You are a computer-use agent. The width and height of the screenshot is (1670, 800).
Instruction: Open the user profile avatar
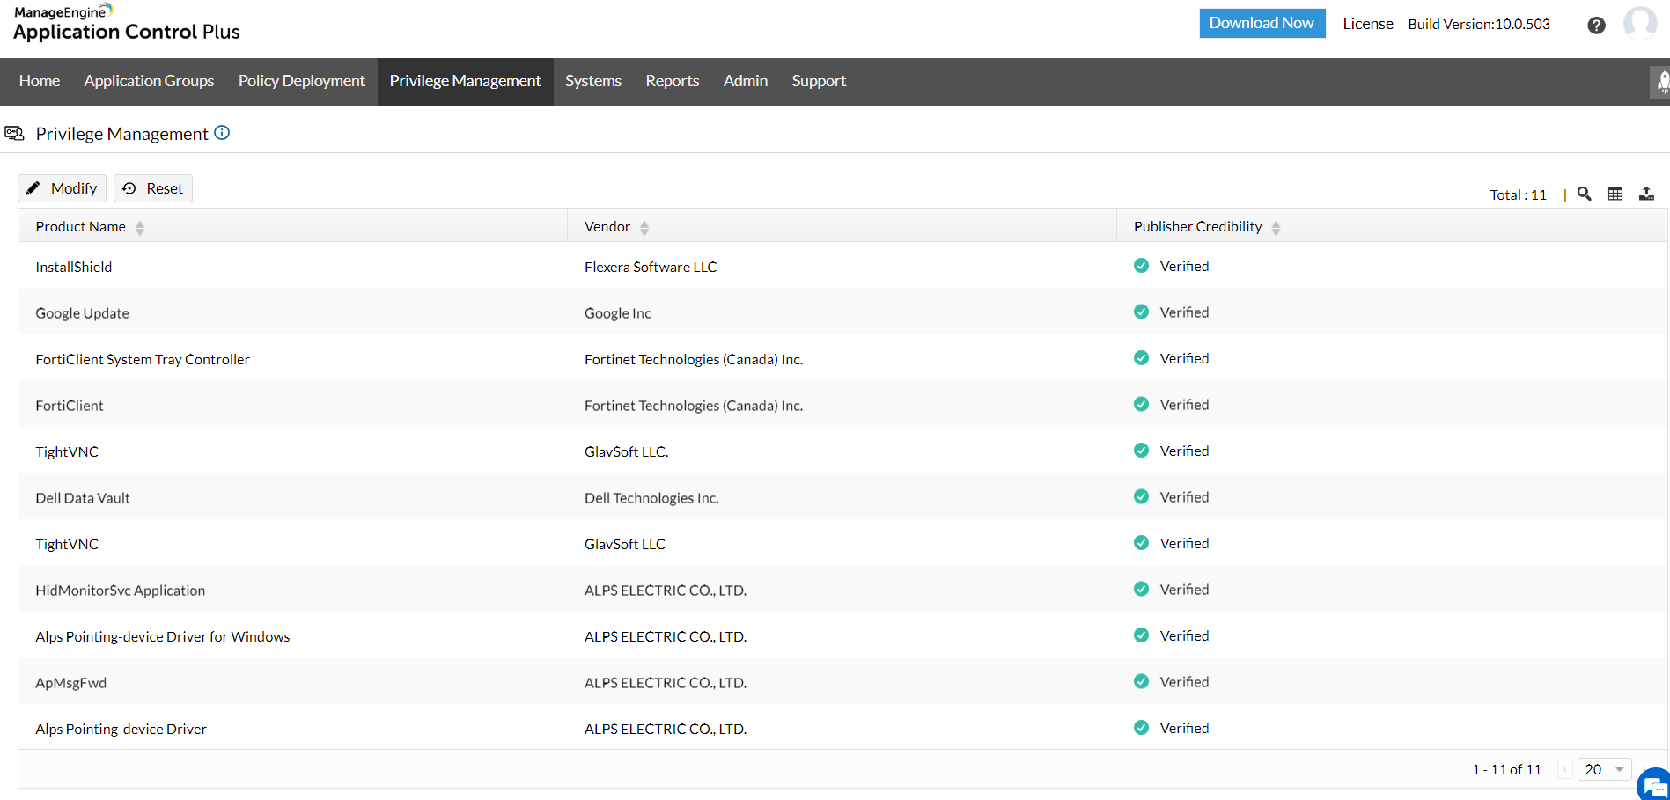1640,23
